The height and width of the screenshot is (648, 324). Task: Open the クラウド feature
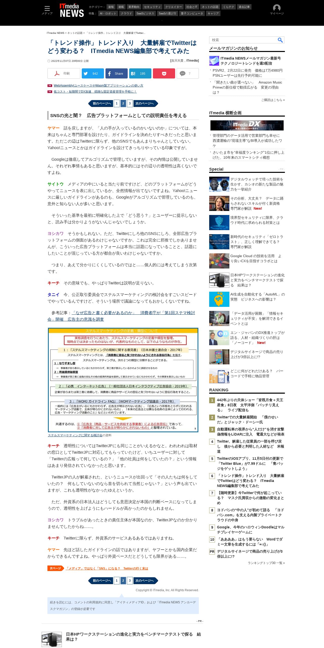(126, 13)
